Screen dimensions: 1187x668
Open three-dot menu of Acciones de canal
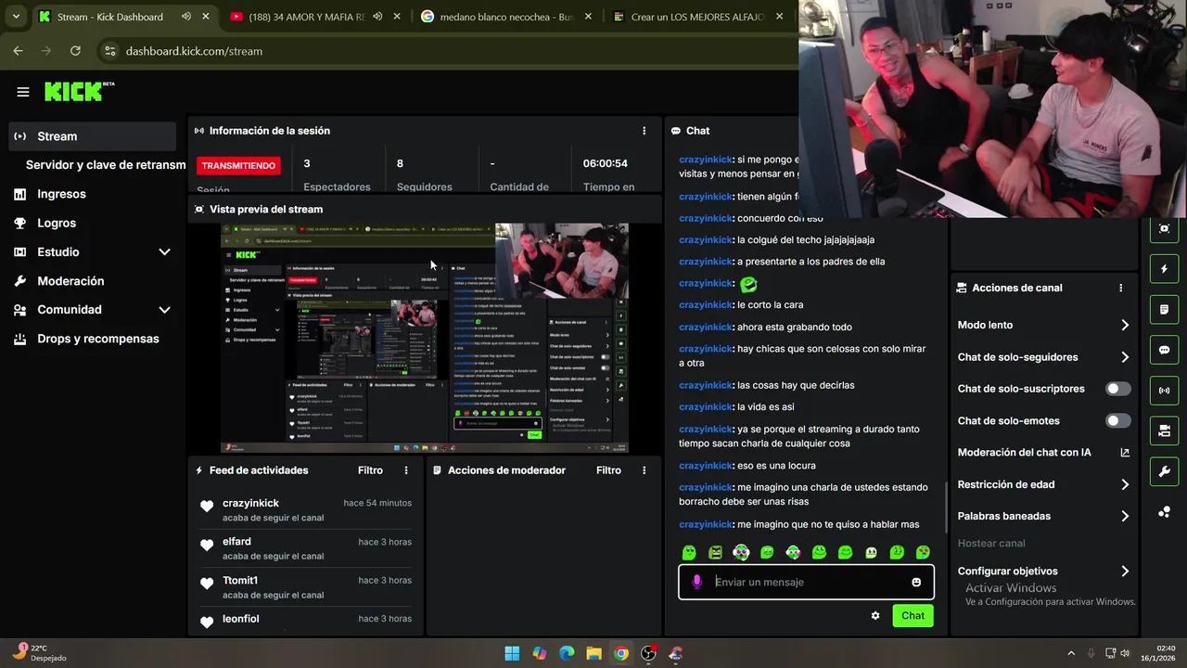coord(1121,288)
